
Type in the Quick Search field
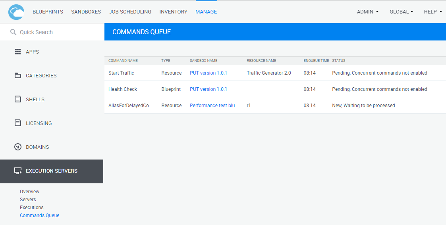click(56, 32)
